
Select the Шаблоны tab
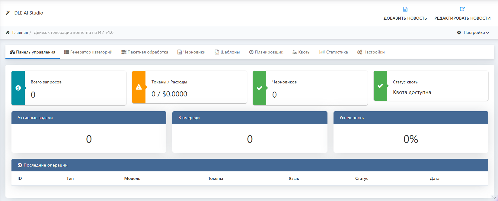[x=227, y=52]
